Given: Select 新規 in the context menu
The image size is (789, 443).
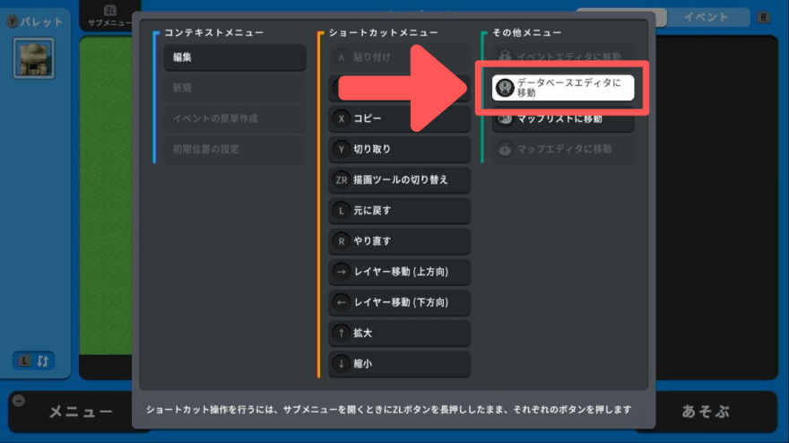Looking at the screenshot, I should 235,88.
